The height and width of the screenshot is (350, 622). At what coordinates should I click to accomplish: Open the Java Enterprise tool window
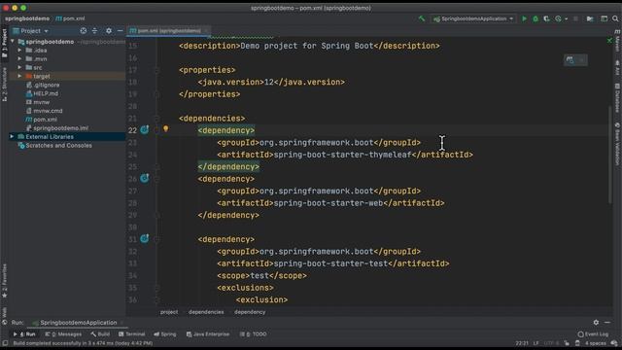[208, 334]
